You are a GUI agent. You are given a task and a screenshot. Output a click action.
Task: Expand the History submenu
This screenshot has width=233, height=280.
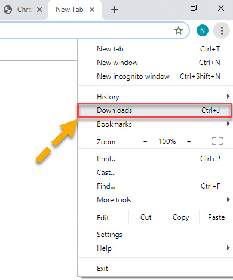(x=155, y=97)
